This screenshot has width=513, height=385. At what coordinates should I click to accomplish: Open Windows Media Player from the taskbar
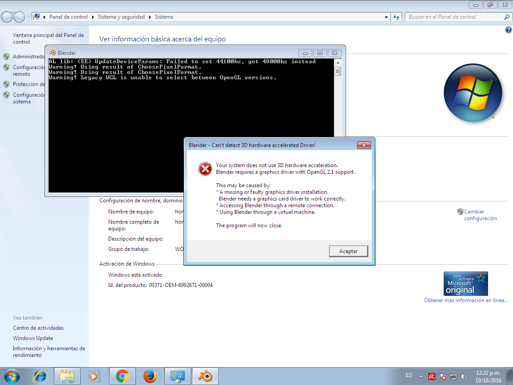pos(94,376)
